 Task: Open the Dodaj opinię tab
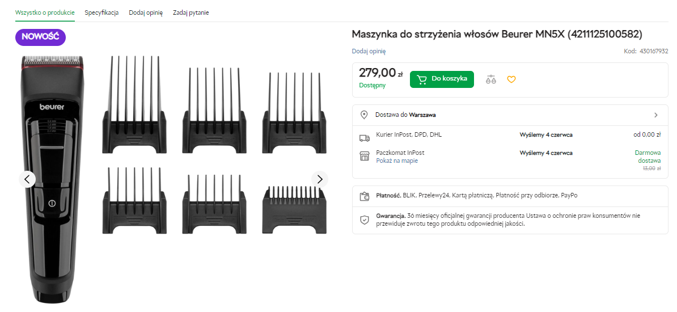[146, 12]
